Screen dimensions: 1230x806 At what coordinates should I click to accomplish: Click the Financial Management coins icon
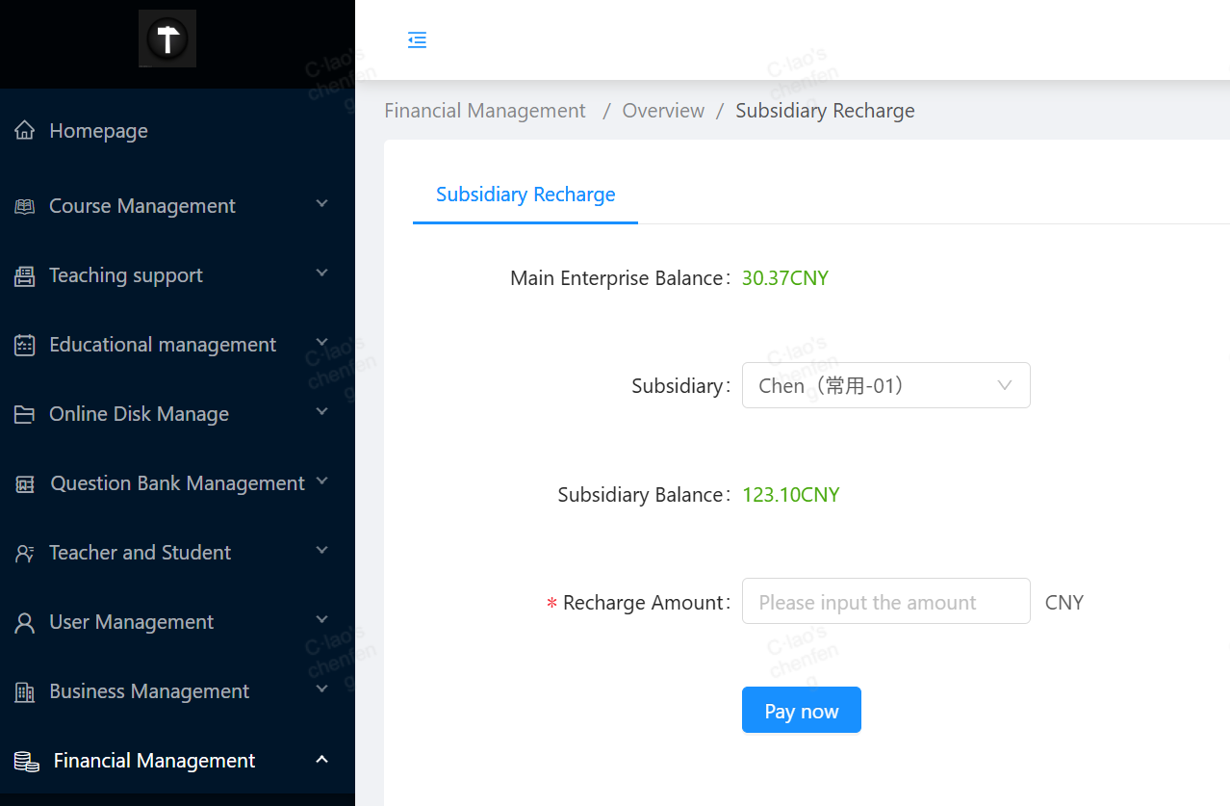pyautogui.click(x=27, y=762)
